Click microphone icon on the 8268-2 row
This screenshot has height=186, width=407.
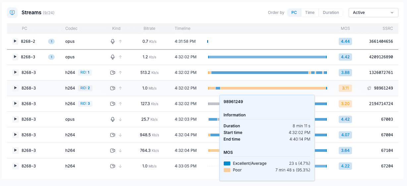point(113,41)
